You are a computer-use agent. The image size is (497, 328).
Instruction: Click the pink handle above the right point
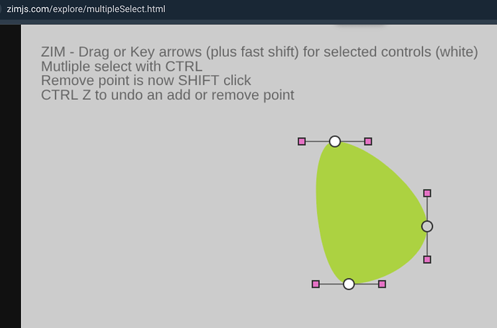pyautogui.click(x=427, y=193)
